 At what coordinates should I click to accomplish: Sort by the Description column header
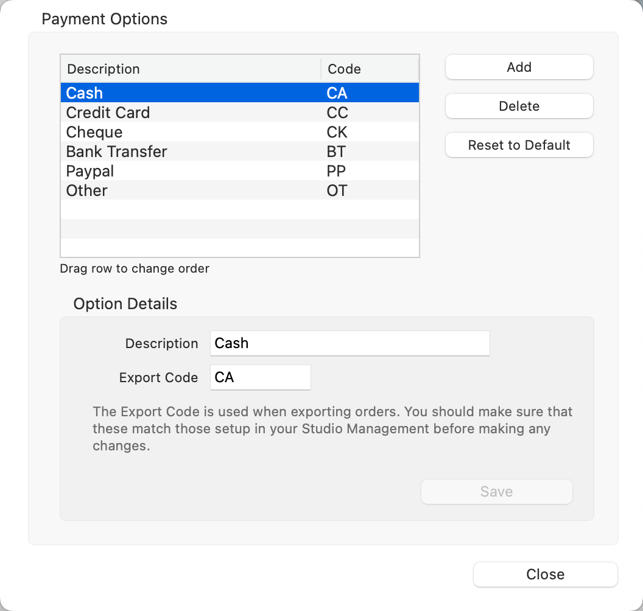coord(191,69)
